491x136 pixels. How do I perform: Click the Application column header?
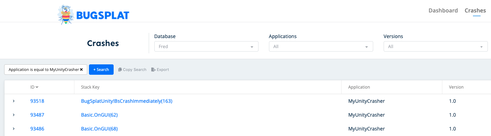tap(359, 87)
